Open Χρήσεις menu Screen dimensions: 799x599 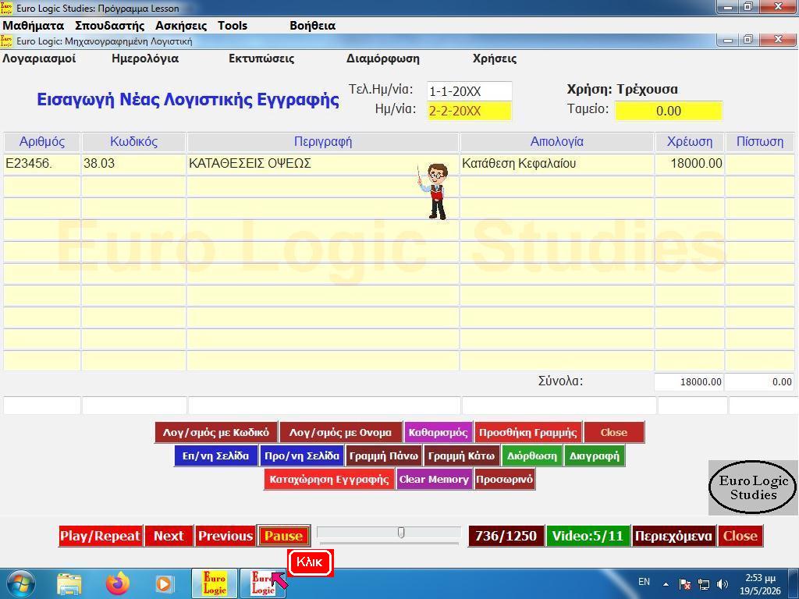[494, 58]
